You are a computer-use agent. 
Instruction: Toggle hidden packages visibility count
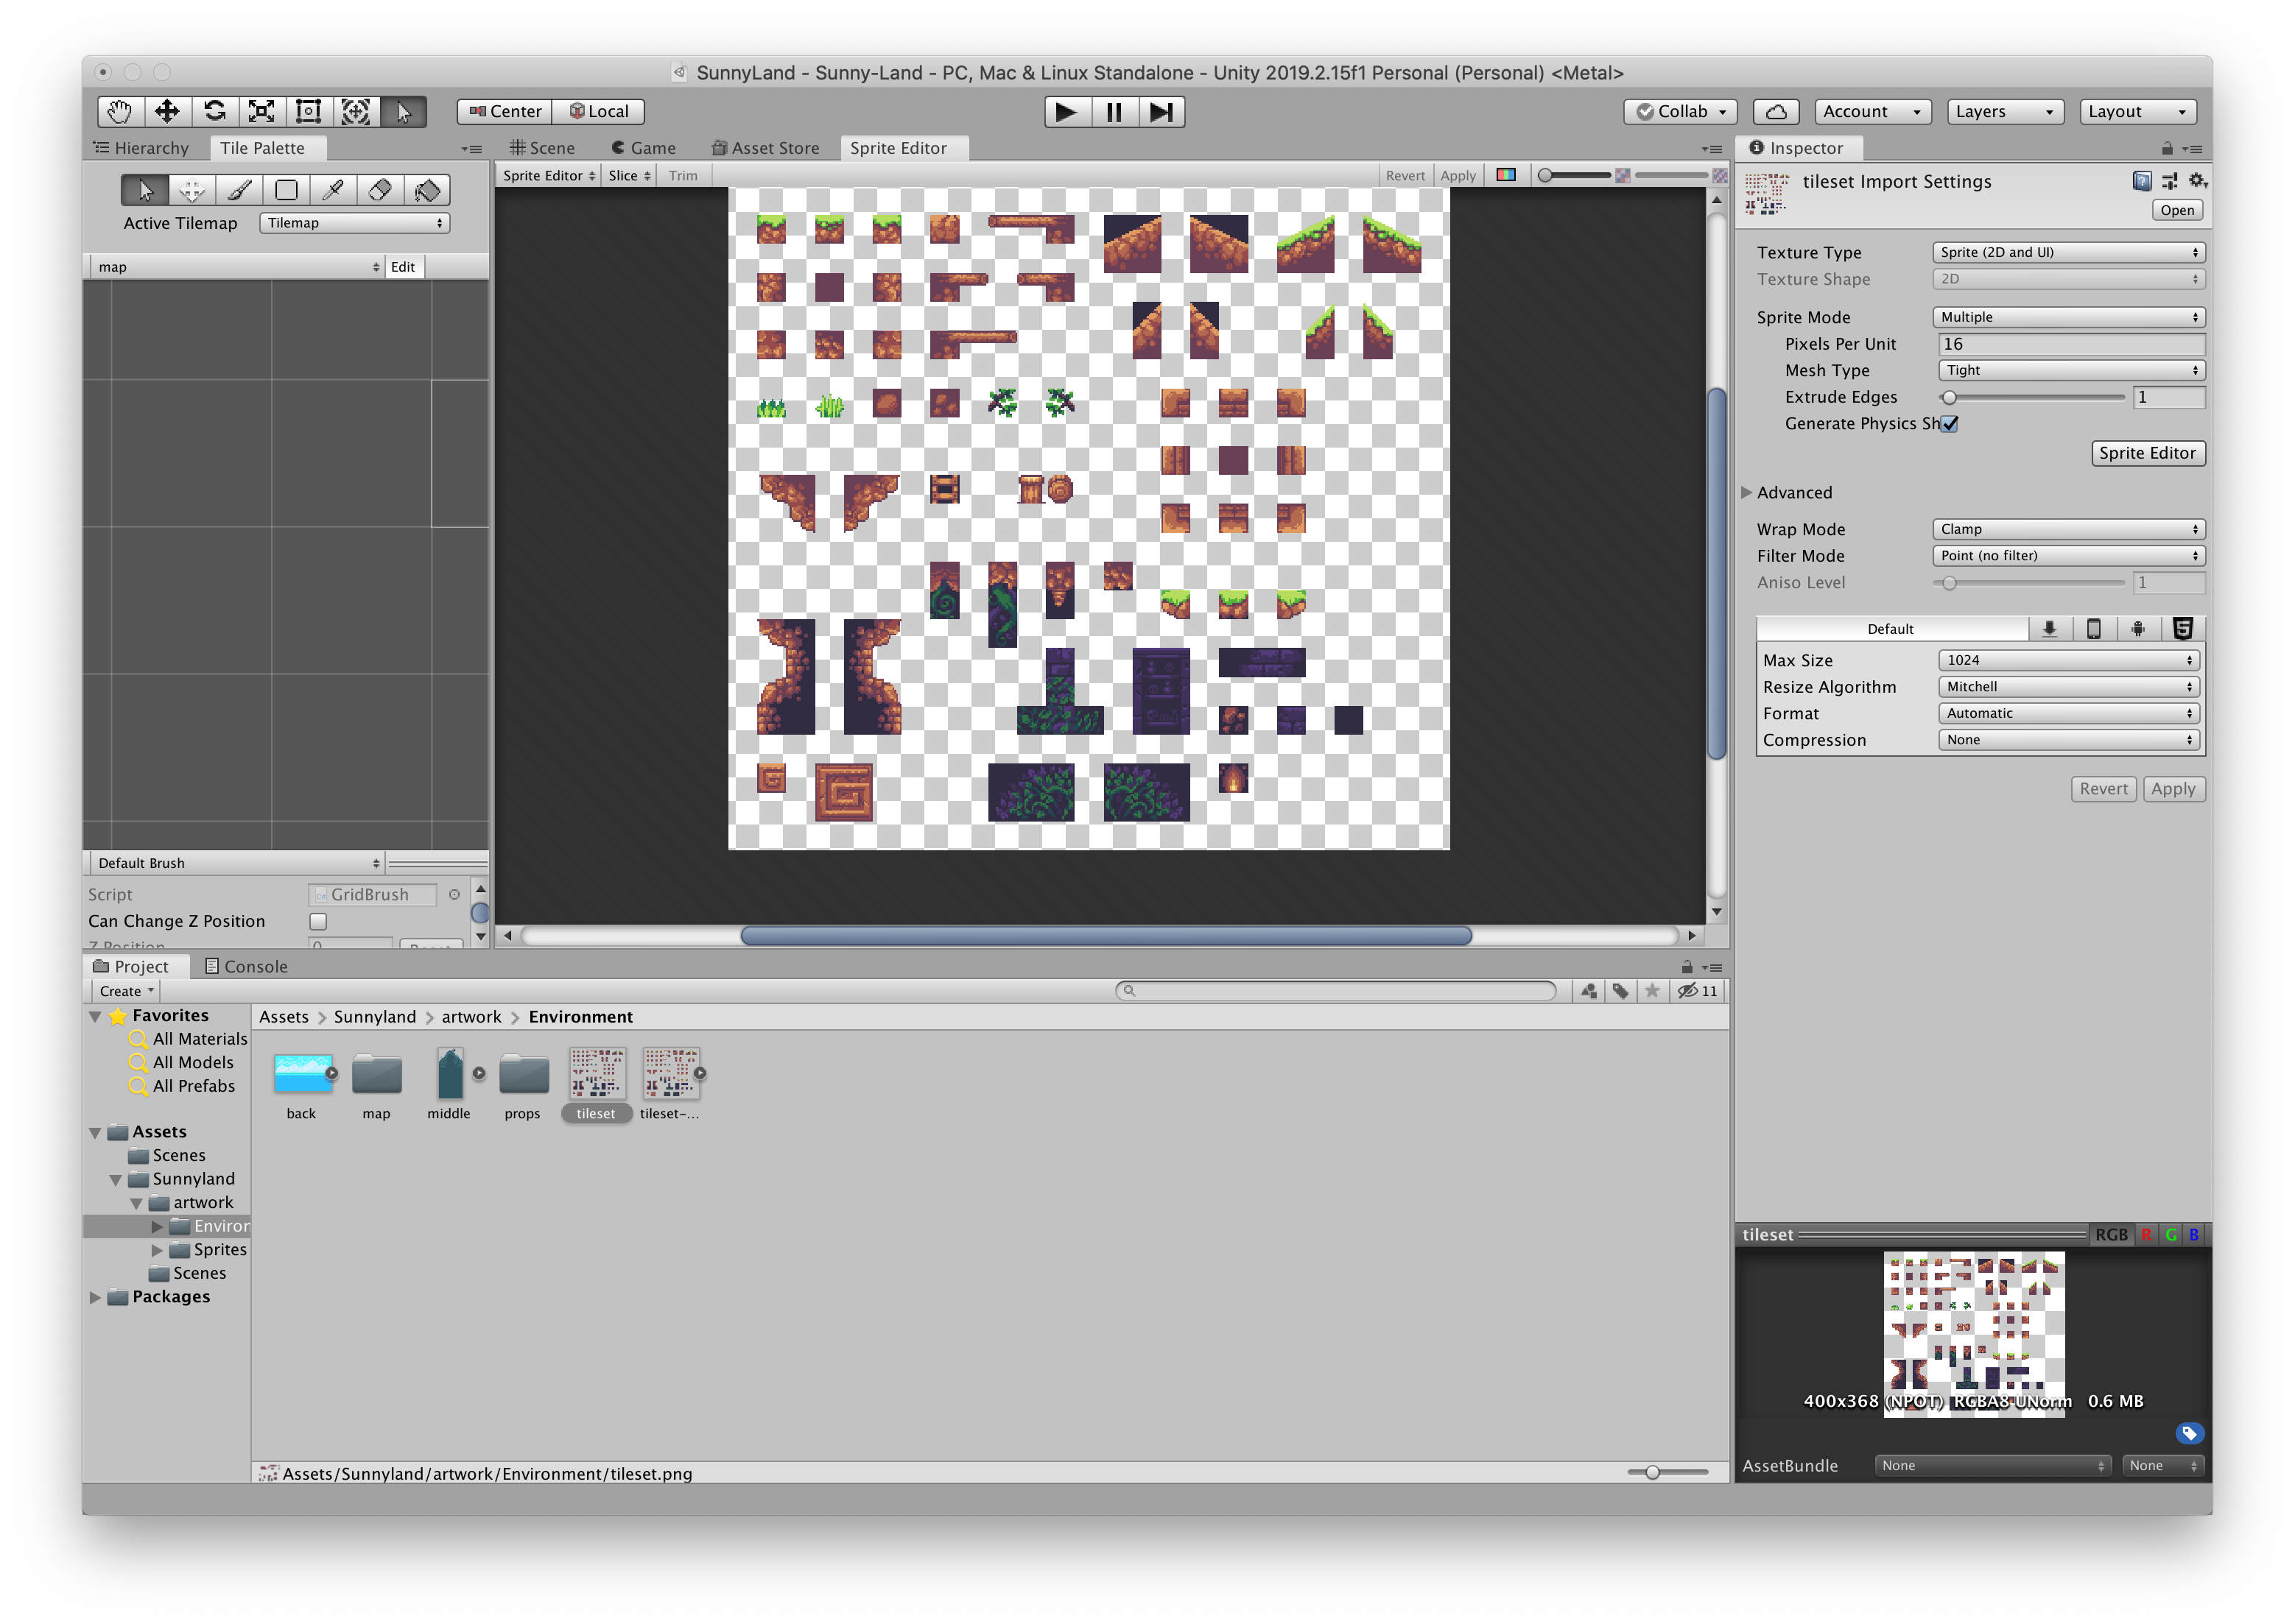[x=1698, y=991]
